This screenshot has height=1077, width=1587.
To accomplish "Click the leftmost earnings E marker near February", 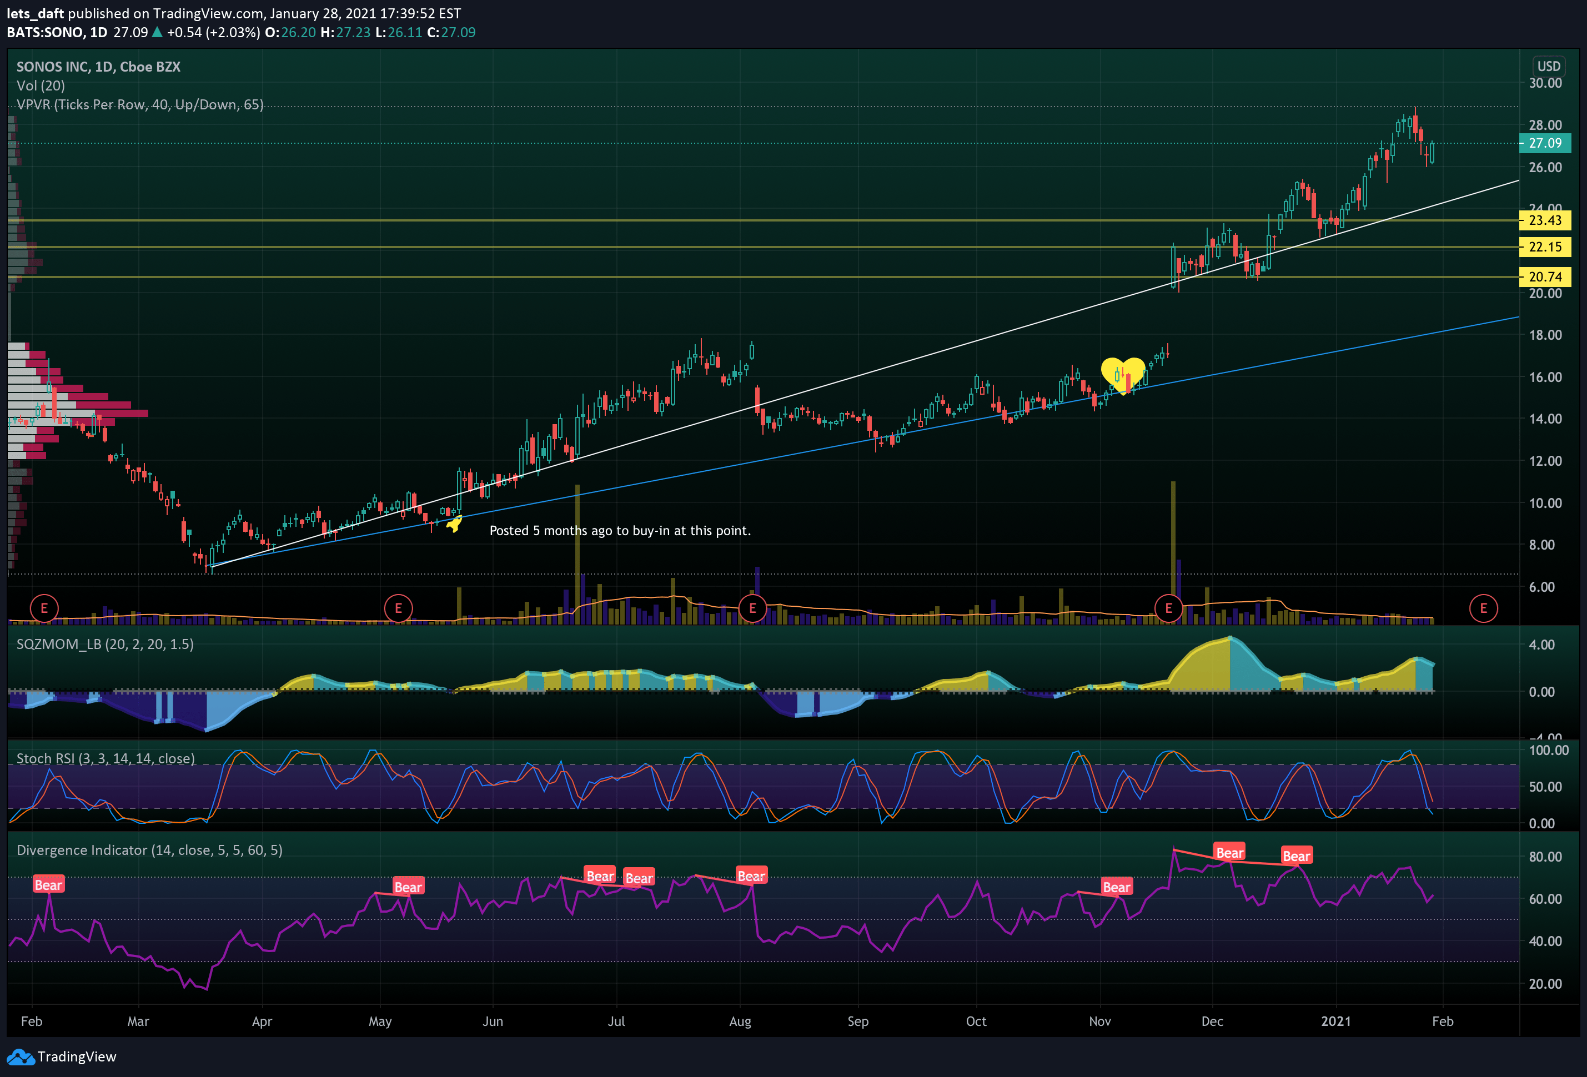I will (44, 607).
